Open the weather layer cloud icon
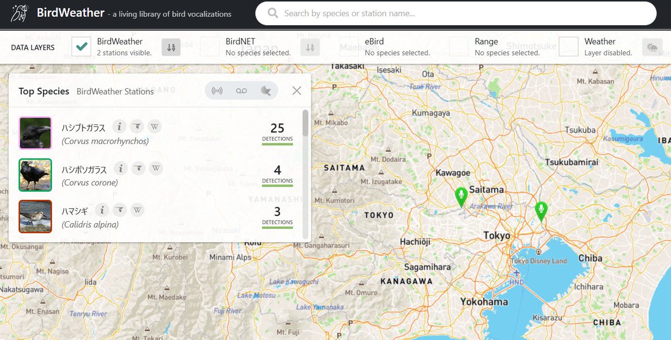 point(652,47)
